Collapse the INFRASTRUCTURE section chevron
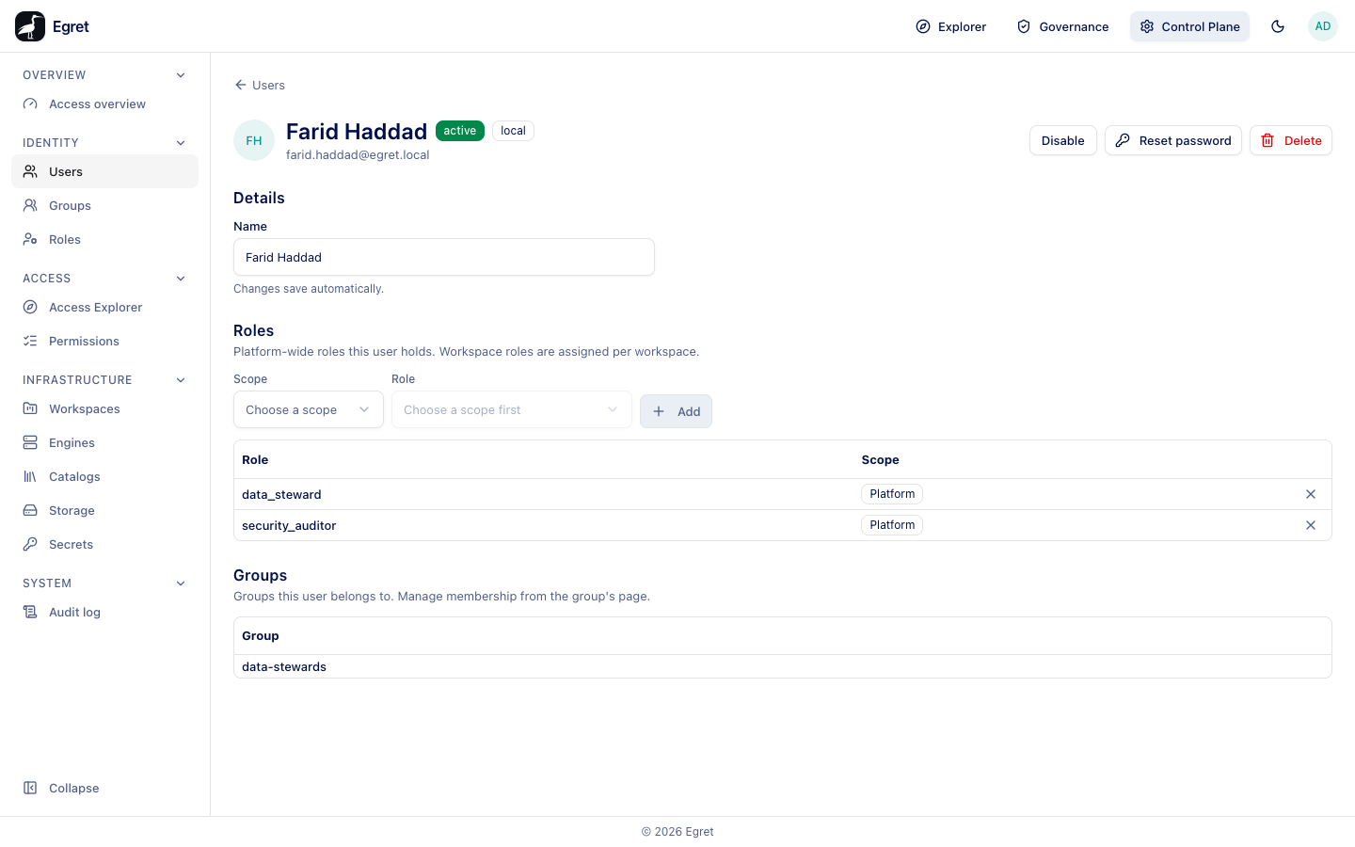 click(x=181, y=380)
